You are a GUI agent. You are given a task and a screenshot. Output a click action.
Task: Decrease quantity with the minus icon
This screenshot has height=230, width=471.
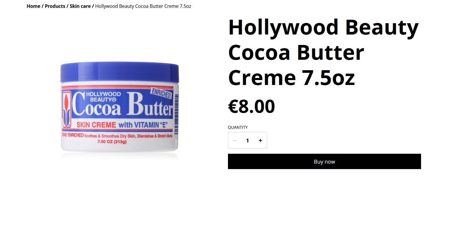coord(235,140)
